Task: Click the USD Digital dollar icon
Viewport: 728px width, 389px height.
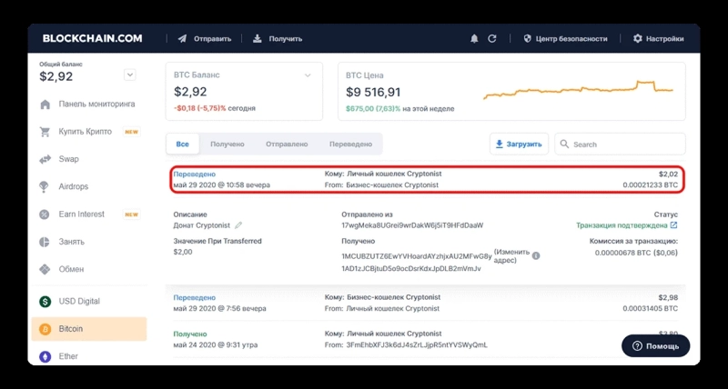Action: pyautogui.click(x=45, y=302)
